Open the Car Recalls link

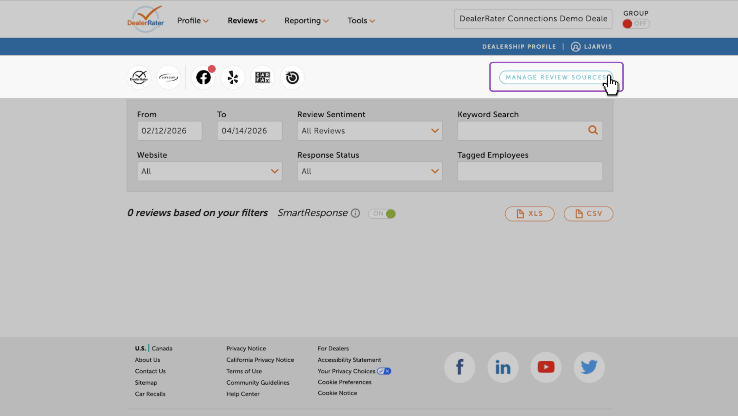[150, 394]
